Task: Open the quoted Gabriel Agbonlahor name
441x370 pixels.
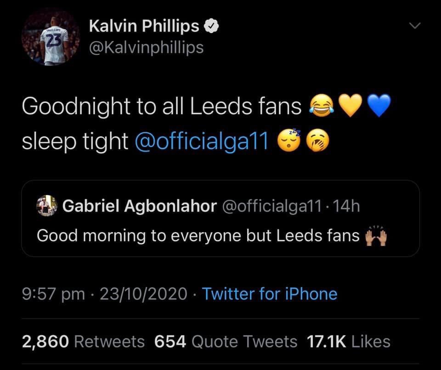Action: point(139,207)
